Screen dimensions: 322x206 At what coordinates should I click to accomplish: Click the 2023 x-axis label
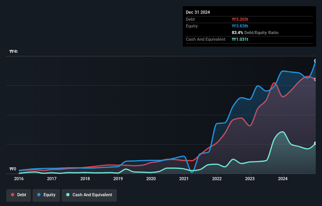250,179
